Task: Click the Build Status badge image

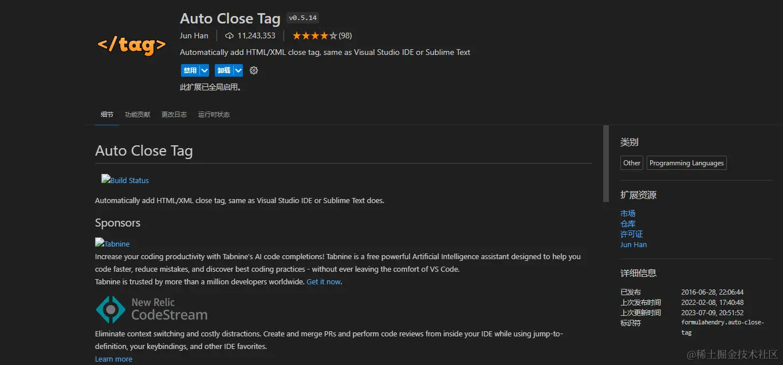Action: click(x=125, y=180)
